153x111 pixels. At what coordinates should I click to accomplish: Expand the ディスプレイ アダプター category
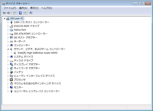tap(8, 64)
